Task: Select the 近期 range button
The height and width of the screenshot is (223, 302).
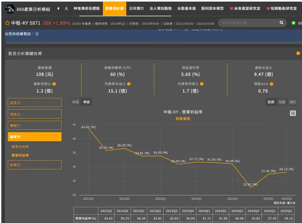Action: (x=271, y=102)
